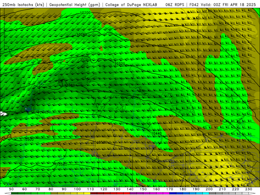The image size is (260, 195).
Task: Click the "College of DuPage NEXLAB" label
Action: coord(131,5)
